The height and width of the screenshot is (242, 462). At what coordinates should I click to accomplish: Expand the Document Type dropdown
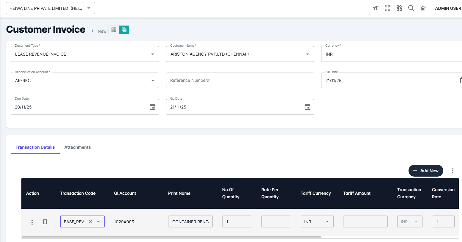[x=152, y=54]
